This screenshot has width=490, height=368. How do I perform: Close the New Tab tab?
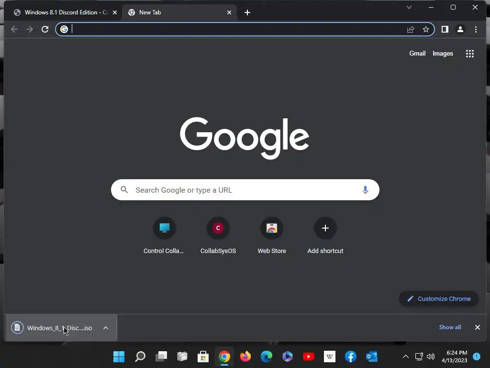[229, 12]
